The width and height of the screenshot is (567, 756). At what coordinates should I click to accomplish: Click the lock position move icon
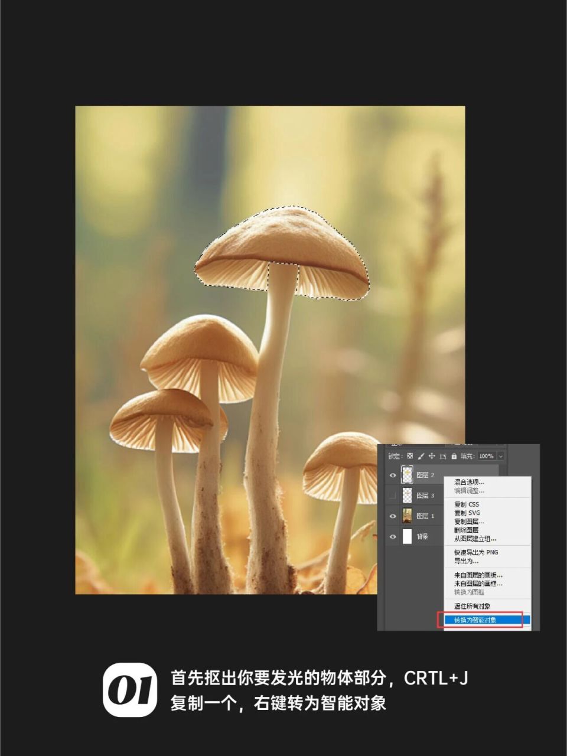[x=432, y=456]
